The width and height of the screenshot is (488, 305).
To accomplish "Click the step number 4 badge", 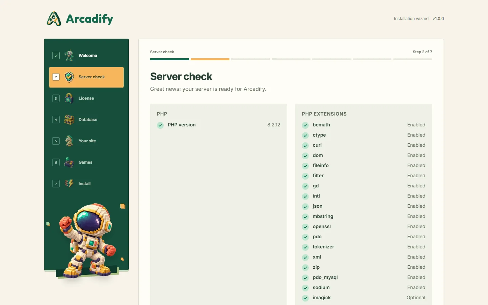I will point(56,120).
